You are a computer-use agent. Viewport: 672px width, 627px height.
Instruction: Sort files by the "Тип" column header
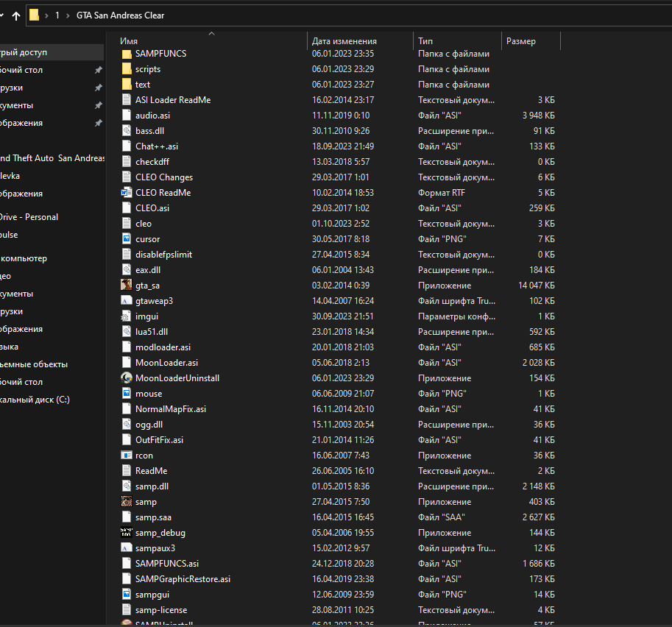point(425,41)
